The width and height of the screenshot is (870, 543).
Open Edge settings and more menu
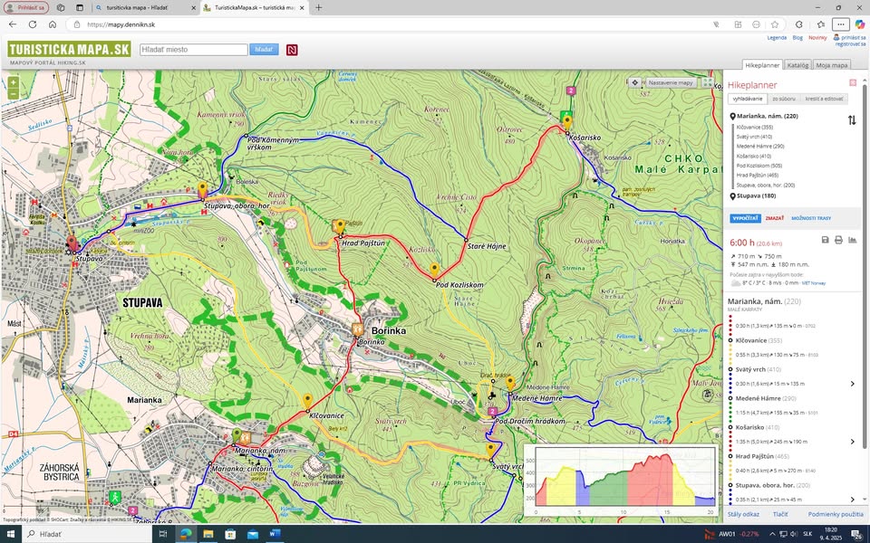point(841,24)
